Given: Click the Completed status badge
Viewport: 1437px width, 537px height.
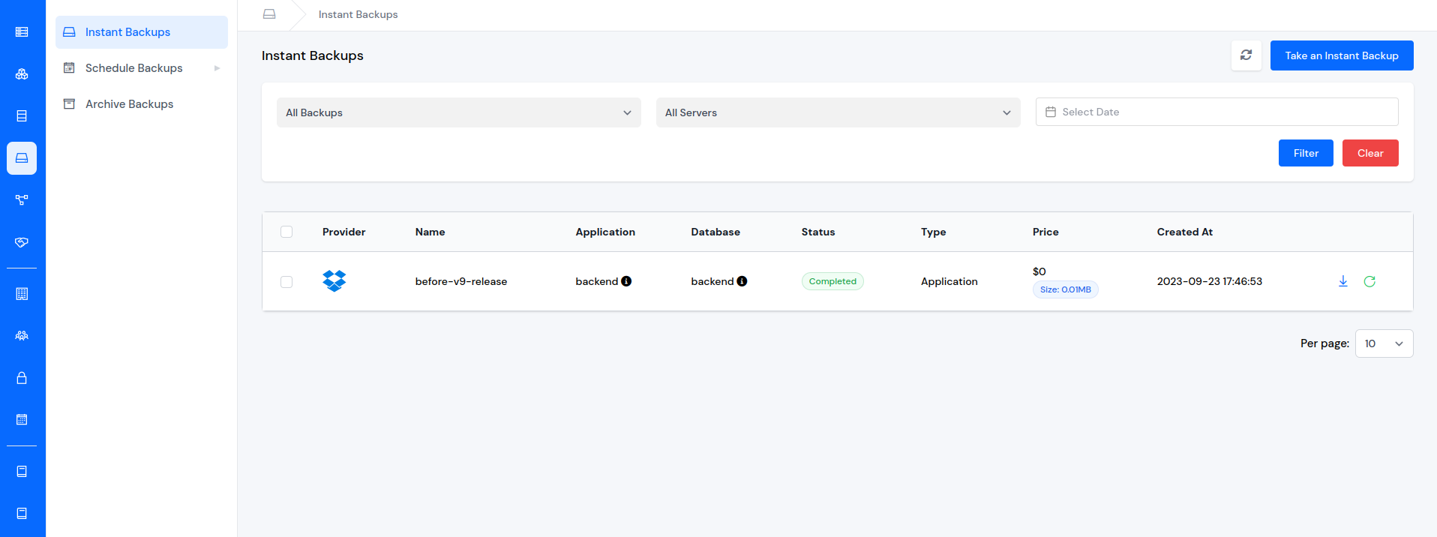Looking at the screenshot, I should click(832, 281).
